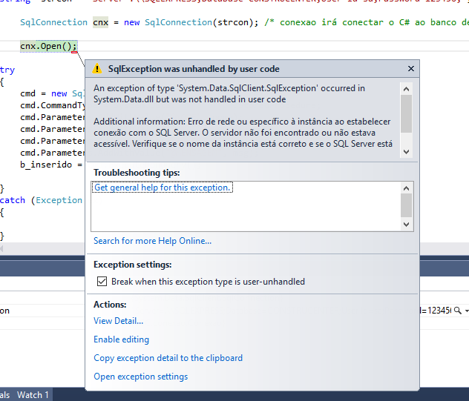469x401 pixels.
Task: Click the exception message scrollbar thumb
Action: point(406,113)
